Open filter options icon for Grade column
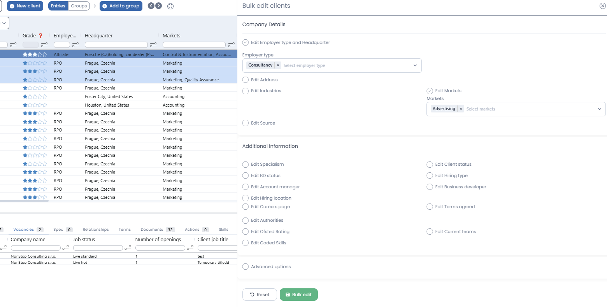The image size is (607, 307). [x=44, y=45]
